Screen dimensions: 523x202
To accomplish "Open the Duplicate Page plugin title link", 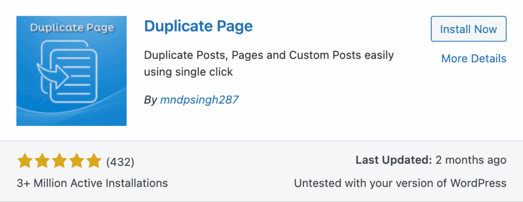I will pyautogui.click(x=199, y=27).
